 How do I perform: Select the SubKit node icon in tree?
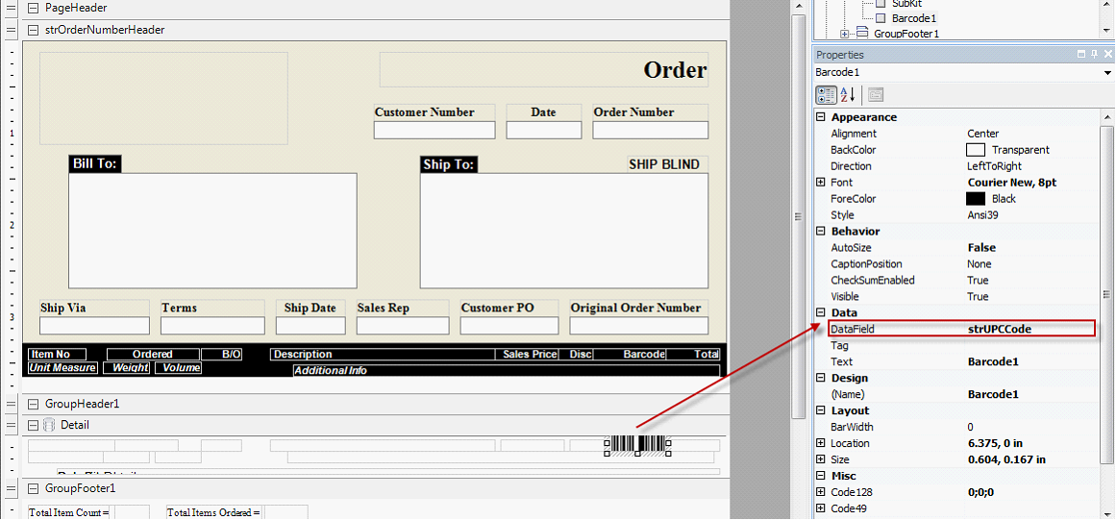pos(880,4)
